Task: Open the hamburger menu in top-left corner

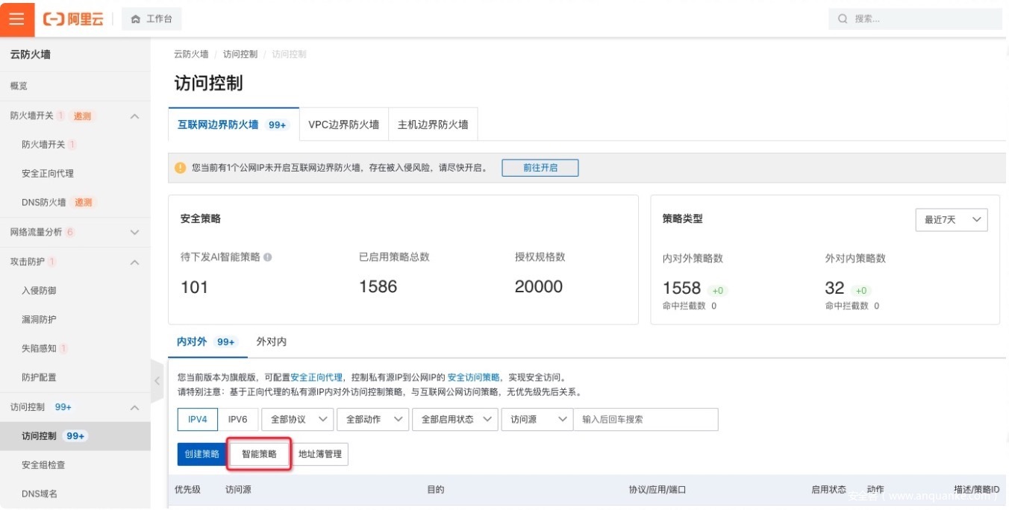Action: [16, 19]
